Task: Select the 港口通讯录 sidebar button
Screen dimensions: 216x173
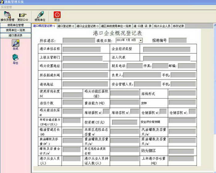Action: click(x=15, y=35)
